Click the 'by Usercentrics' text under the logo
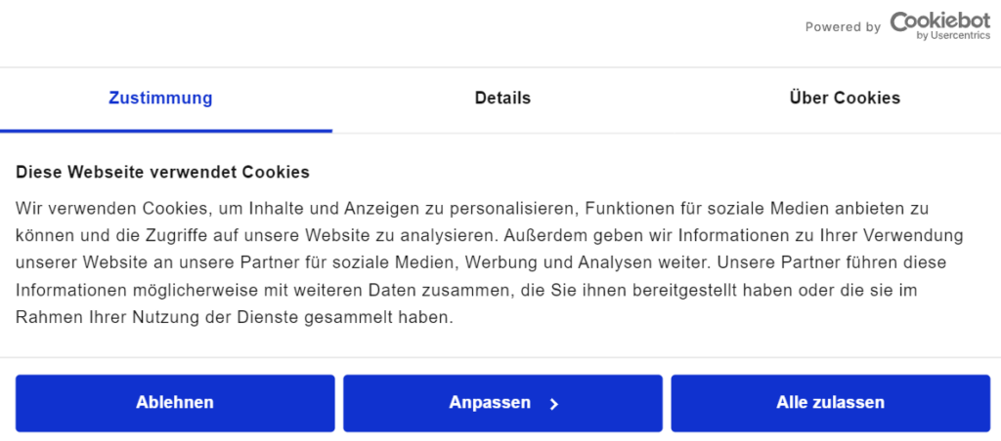The width and height of the screenshot is (1001, 441). click(x=953, y=36)
